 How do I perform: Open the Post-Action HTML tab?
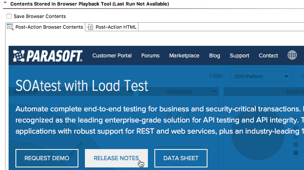pos(112,27)
